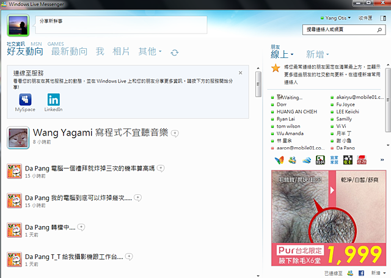
Task: Comment on Da Pang 轉檔中 post
Action: pos(81,227)
